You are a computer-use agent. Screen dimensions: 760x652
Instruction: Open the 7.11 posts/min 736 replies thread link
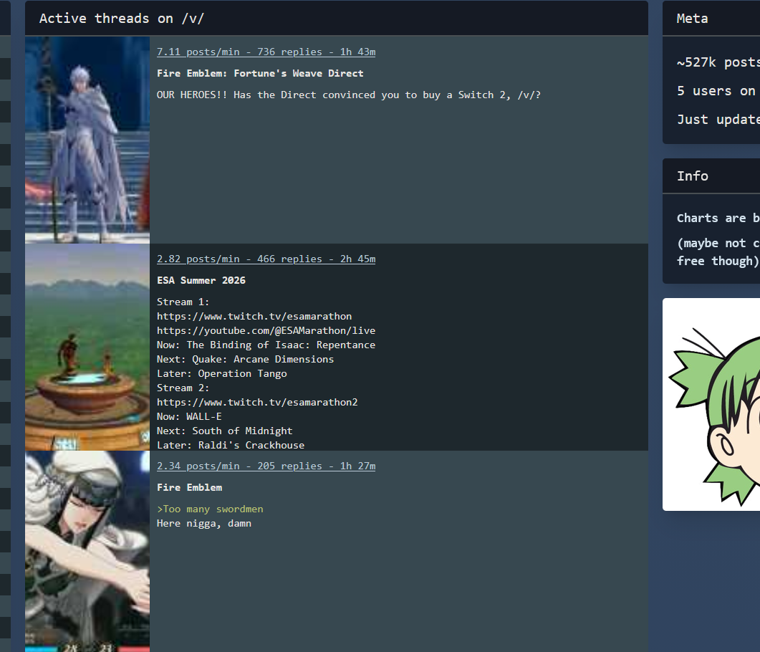(x=266, y=52)
